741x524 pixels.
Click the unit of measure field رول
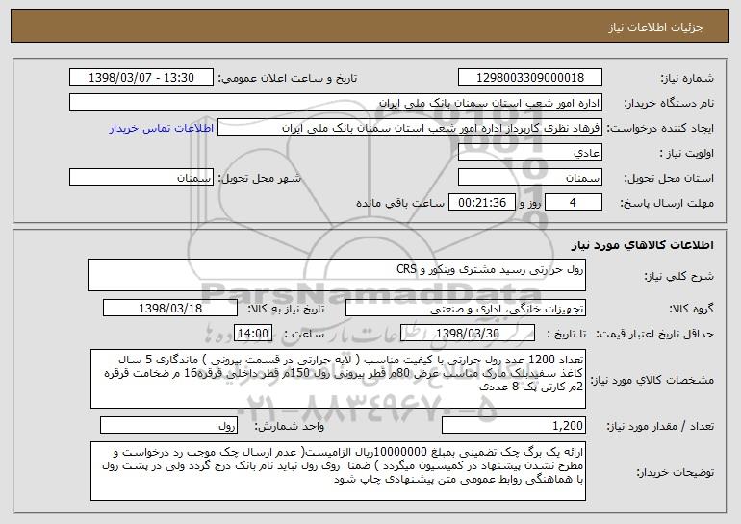(168, 425)
